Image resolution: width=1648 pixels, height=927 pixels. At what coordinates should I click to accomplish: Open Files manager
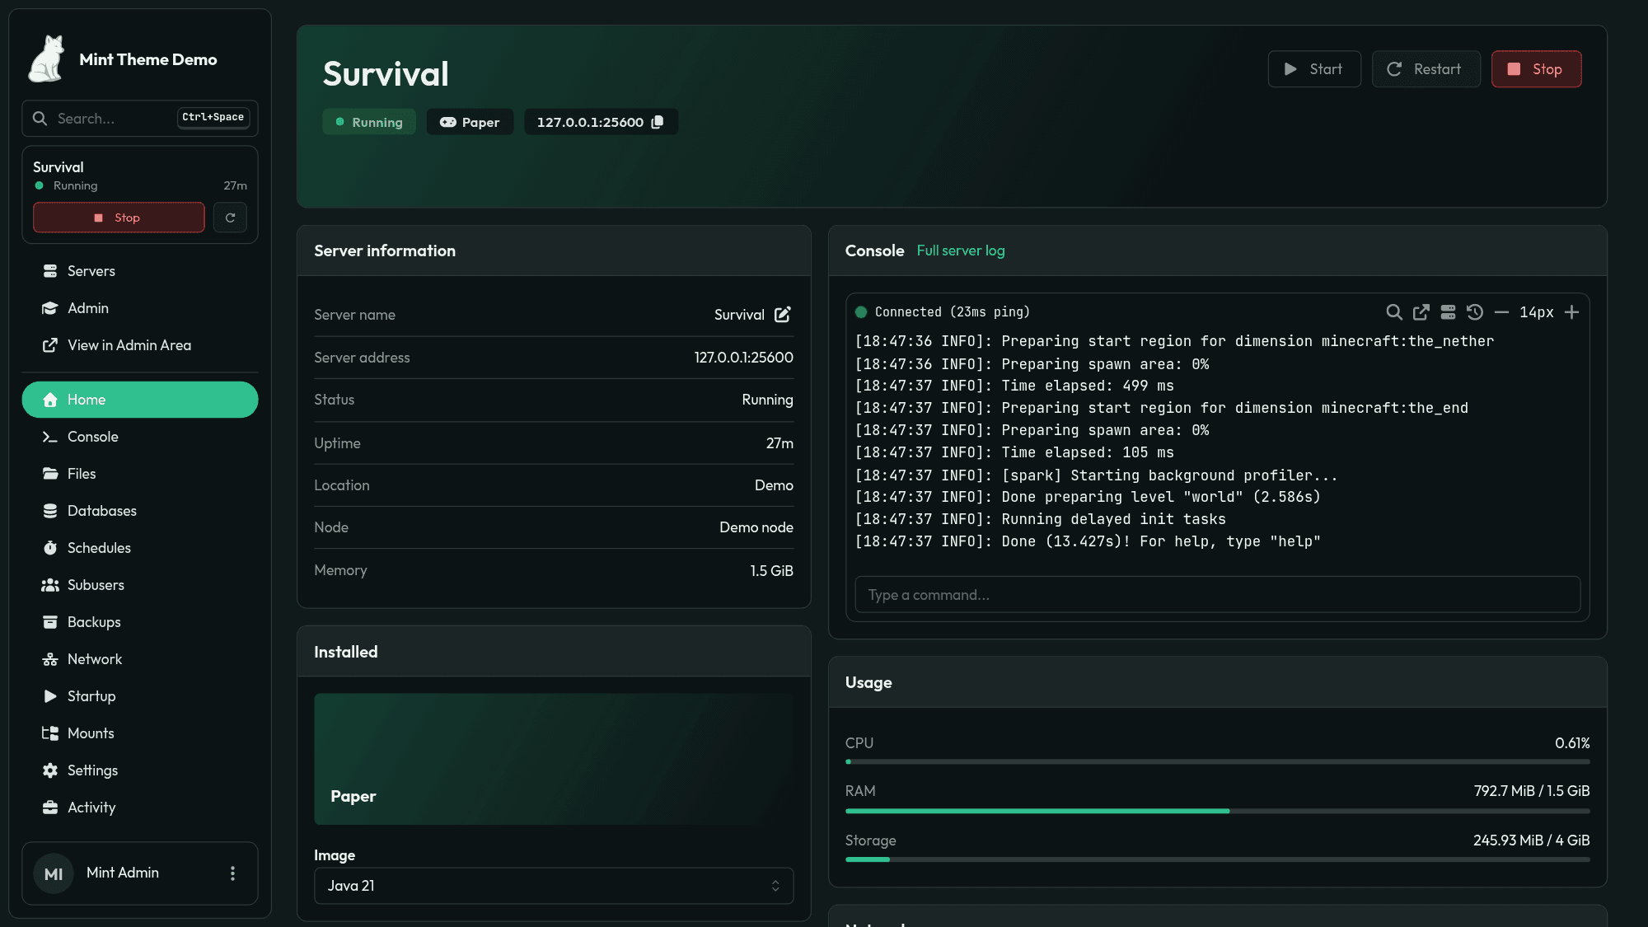point(140,474)
